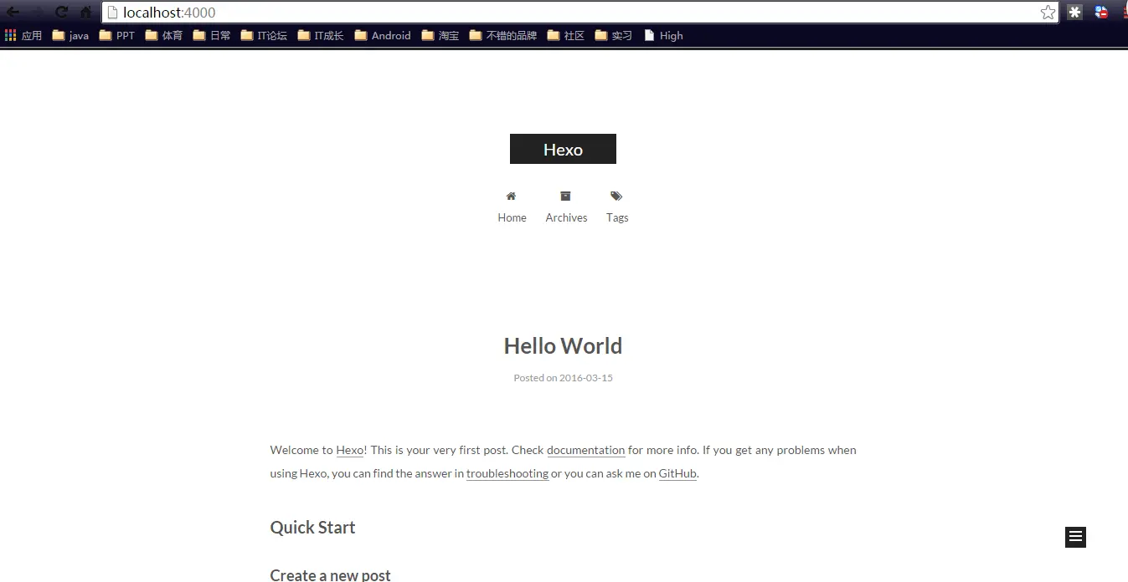Click the Quick Start heading

point(312,527)
